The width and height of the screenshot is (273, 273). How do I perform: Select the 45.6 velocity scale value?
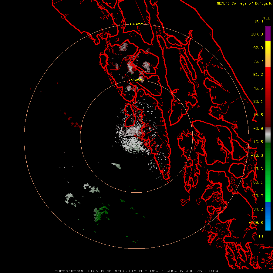(258, 88)
